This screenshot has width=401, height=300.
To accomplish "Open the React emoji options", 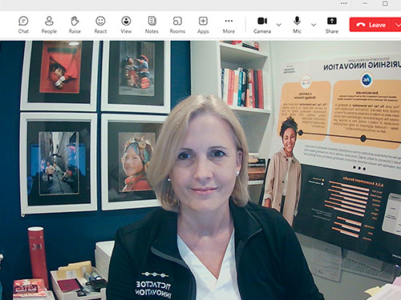I will (100, 25).
